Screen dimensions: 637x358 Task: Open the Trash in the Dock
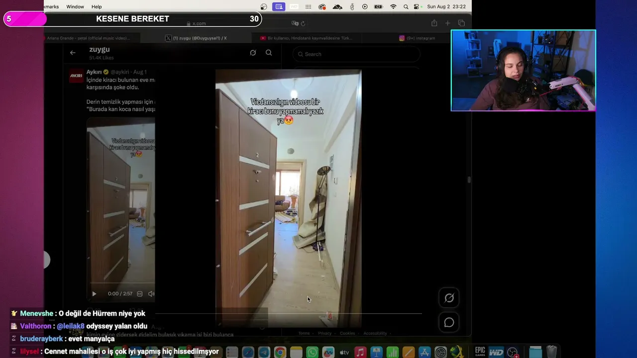click(551, 352)
